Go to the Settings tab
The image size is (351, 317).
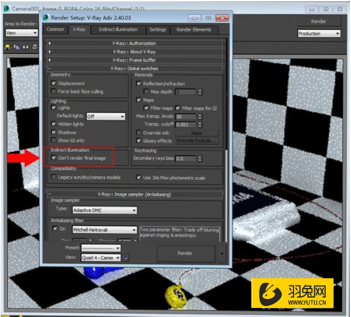158,30
